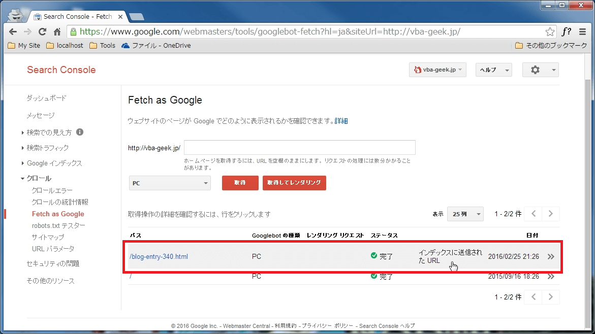The width and height of the screenshot is (595, 334).
Task: Open the 25行 display count dropdown
Action: point(465,214)
